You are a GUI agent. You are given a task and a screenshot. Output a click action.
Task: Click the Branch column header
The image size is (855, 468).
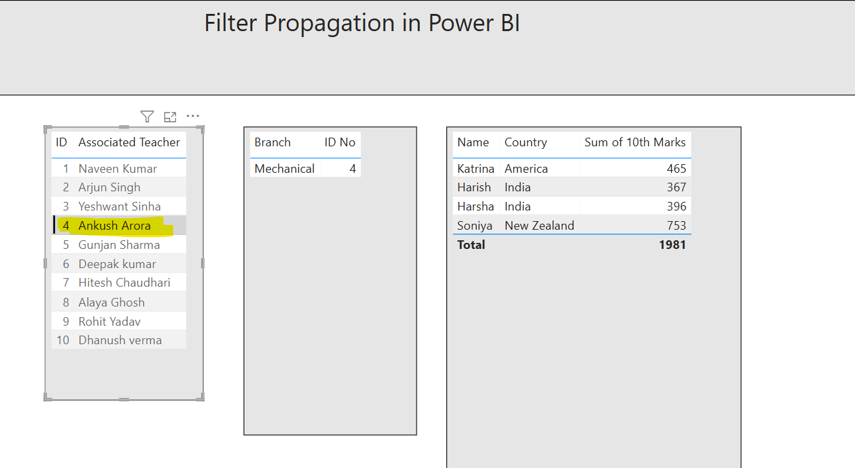point(272,142)
